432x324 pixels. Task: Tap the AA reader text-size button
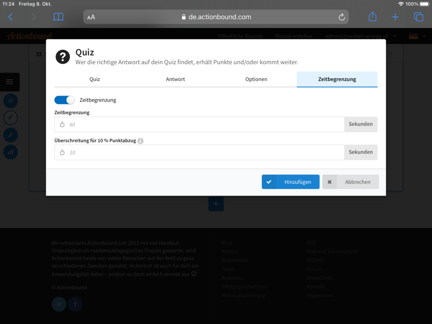pyautogui.click(x=91, y=17)
